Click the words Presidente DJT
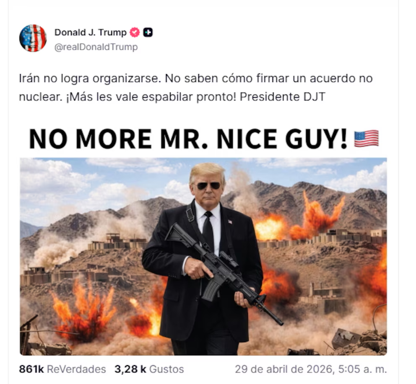Viewport: 416px width, 384px height. coord(282,97)
